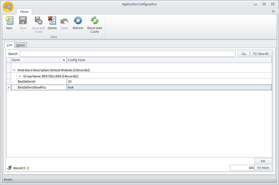This screenshot has height=185, width=279.
Task: Collapse the Web Store Description group
Action: coord(14,70)
